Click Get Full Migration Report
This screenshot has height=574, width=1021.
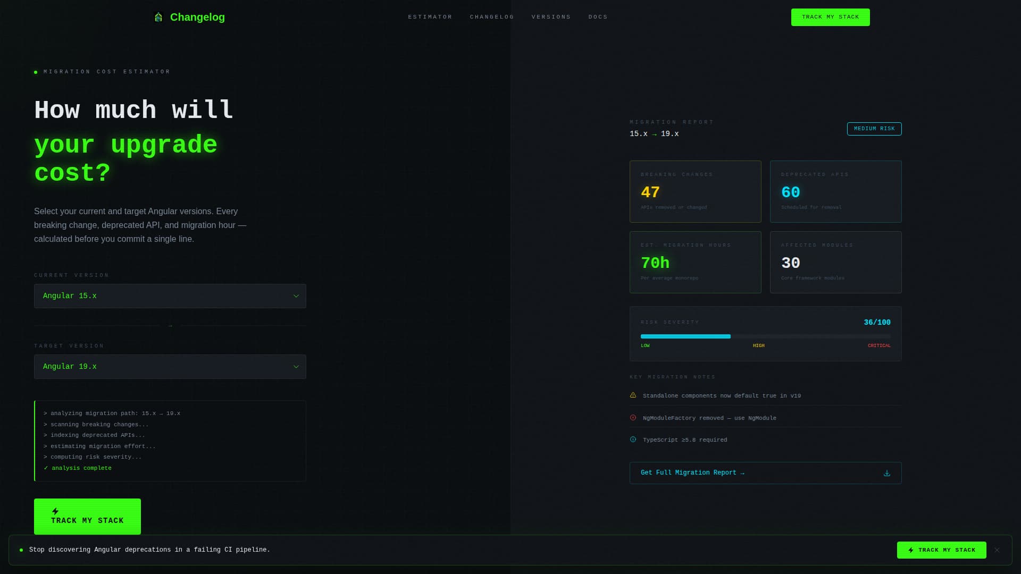point(765,473)
